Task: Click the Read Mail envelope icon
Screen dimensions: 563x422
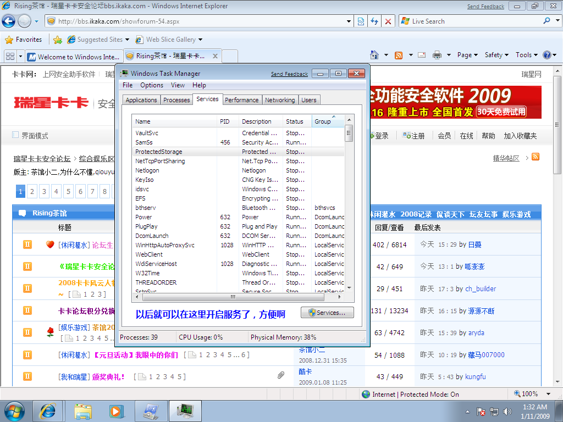Action: [422, 55]
